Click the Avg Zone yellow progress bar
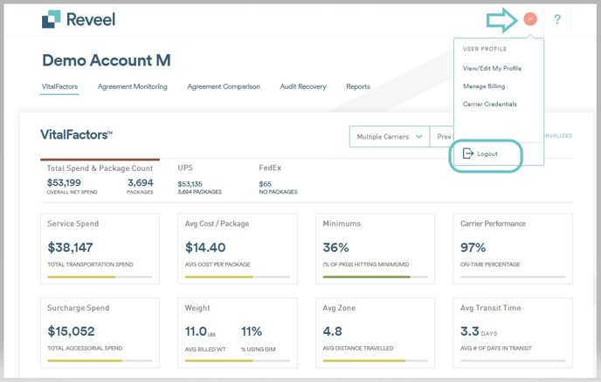Viewport: 601px width, 382px height. point(363,360)
